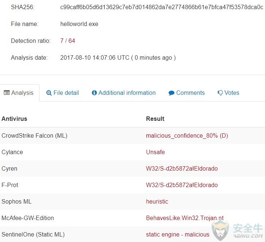Click the Result column header
Screen dimensions: 265x242
(x=155, y=119)
